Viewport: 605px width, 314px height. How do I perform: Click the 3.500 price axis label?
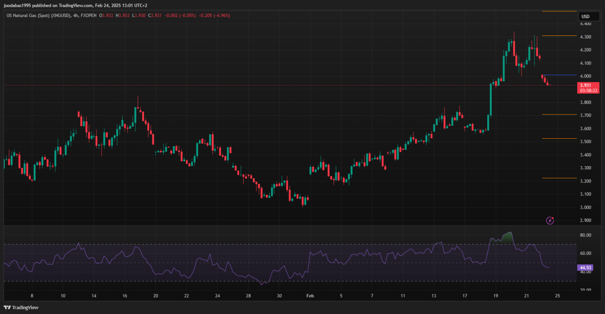click(585, 142)
